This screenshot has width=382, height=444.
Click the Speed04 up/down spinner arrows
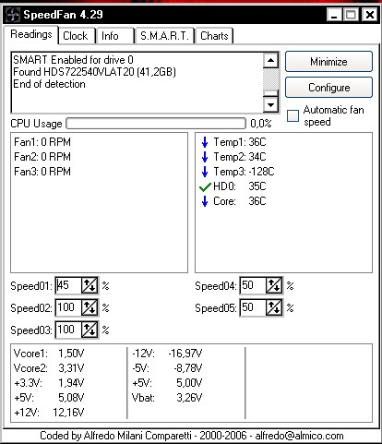(x=274, y=285)
